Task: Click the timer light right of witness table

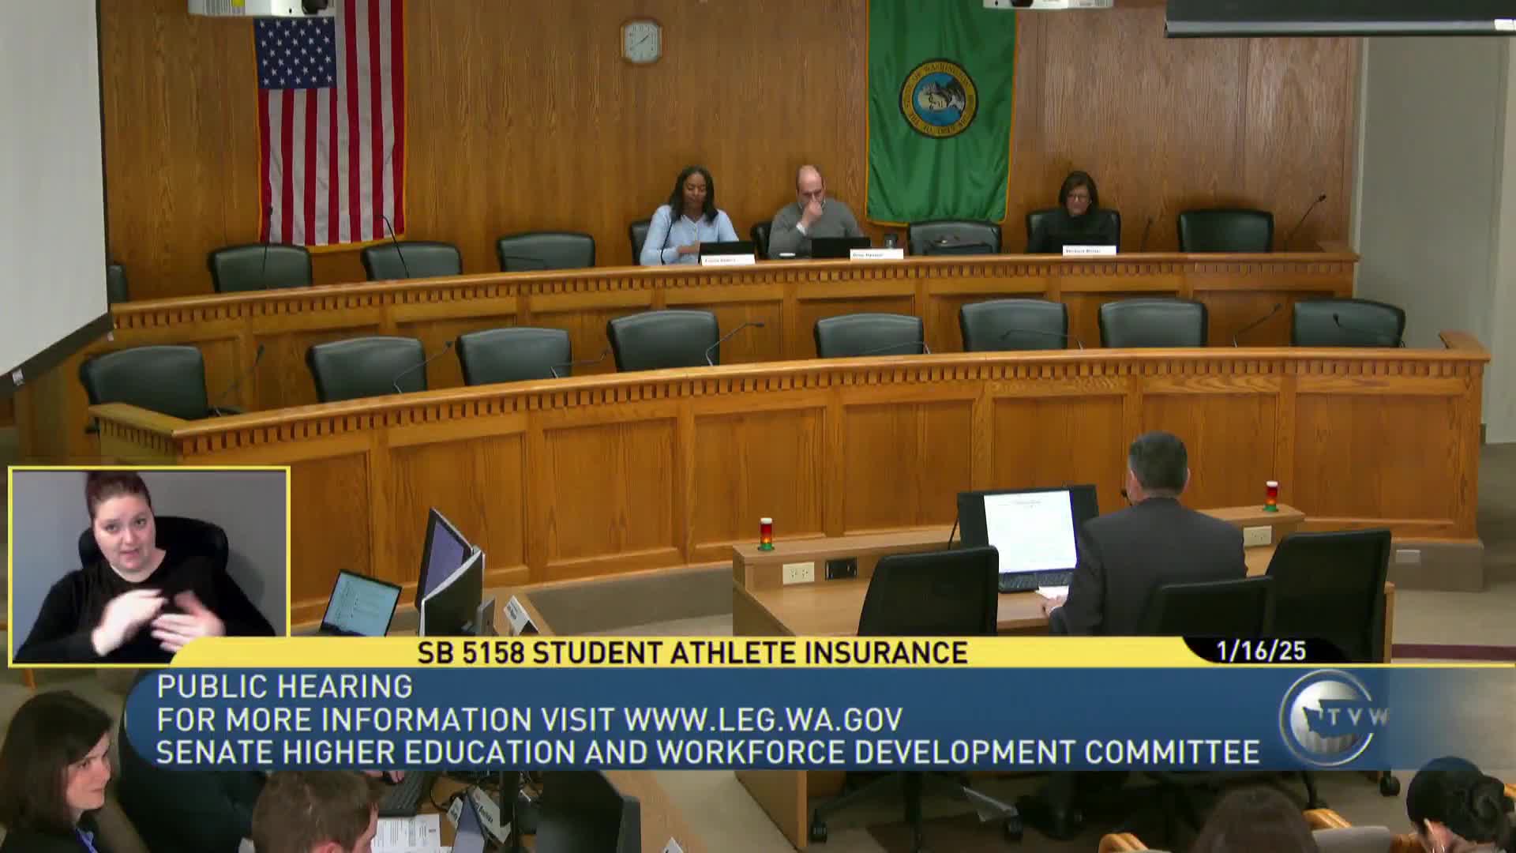Action: (x=1271, y=496)
